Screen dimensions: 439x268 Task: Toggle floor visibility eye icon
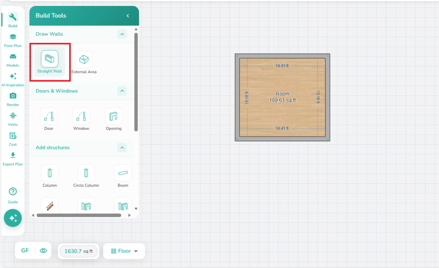43,251
